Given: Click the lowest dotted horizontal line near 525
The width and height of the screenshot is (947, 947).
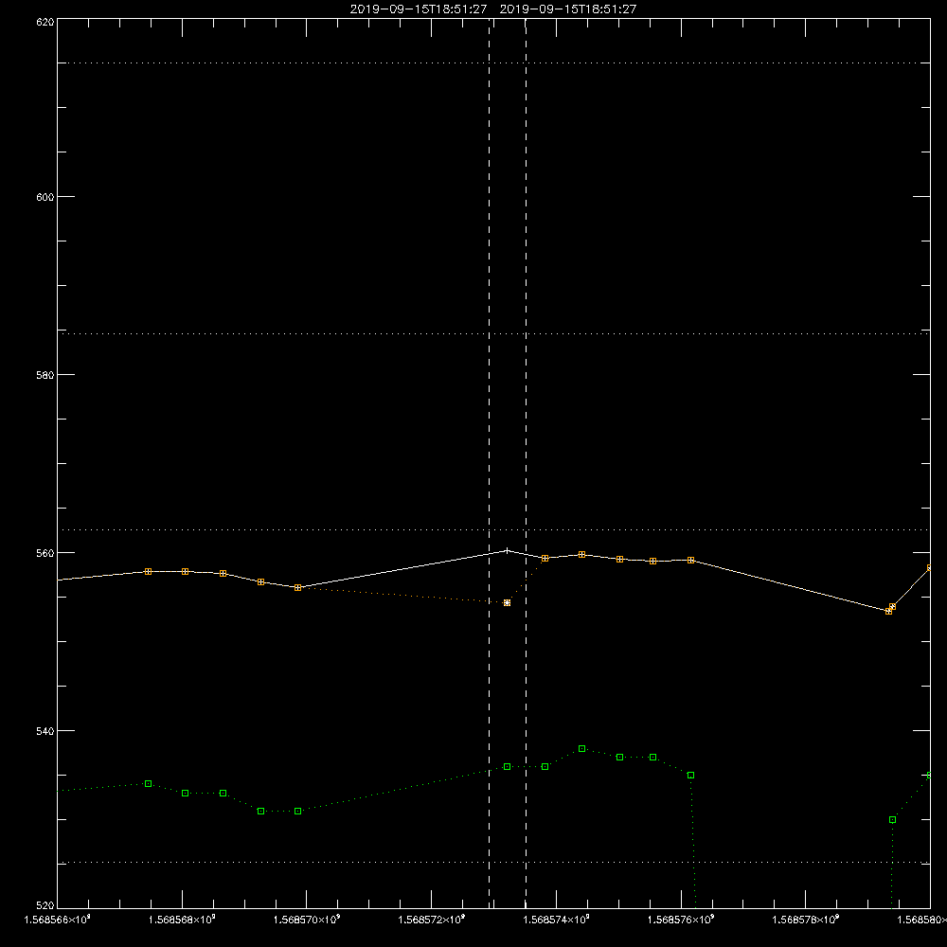Looking at the screenshot, I should [493, 863].
